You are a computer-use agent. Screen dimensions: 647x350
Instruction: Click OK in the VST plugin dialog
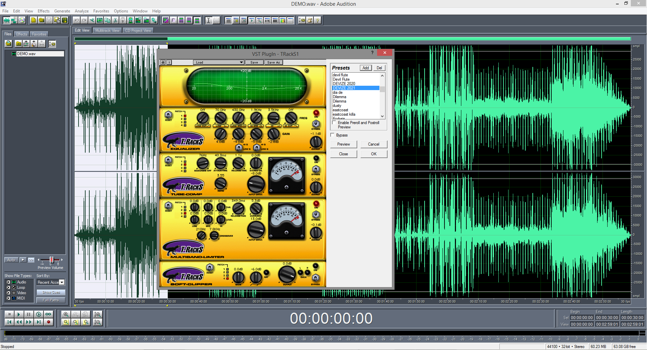pos(374,154)
